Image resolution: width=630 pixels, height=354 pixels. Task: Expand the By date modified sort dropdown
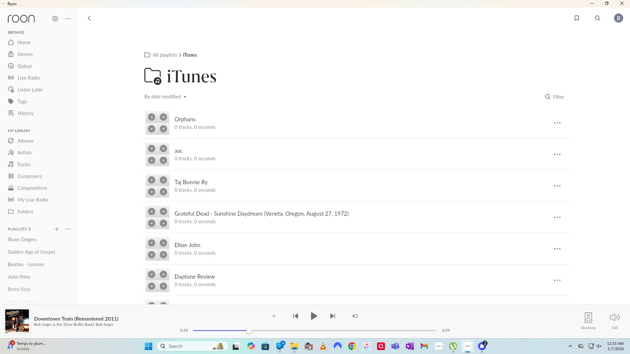click(x=165, y=97)
